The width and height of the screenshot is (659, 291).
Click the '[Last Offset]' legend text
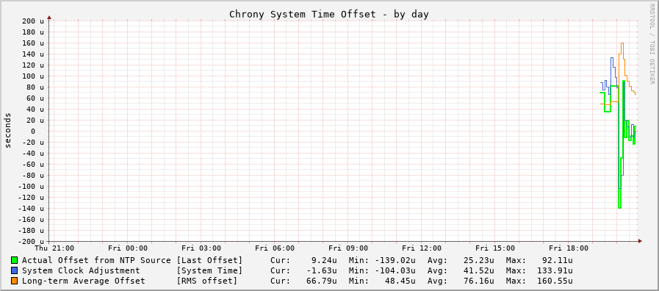click(x=209, y=260)
